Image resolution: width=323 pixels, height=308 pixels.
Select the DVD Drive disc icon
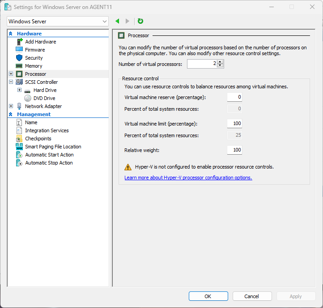(x=28, y=98)
